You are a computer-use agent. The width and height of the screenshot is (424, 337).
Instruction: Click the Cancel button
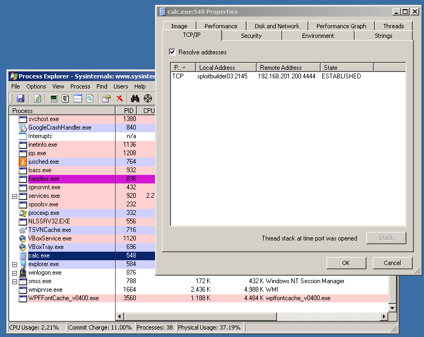[x=392, y=263]
